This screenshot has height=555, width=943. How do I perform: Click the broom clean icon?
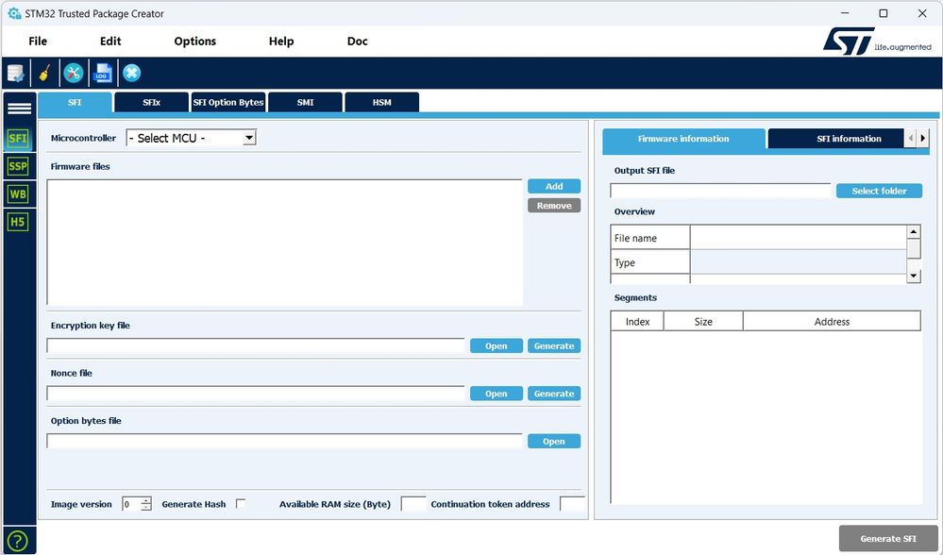pos(44,74)
